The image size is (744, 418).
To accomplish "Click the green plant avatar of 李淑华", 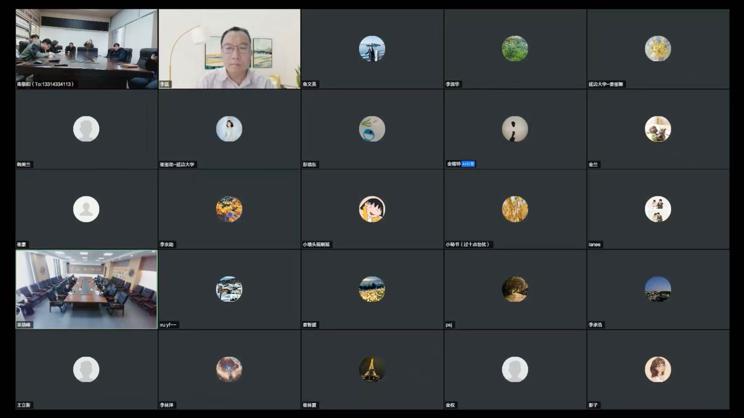I will (x=515, y=48).
